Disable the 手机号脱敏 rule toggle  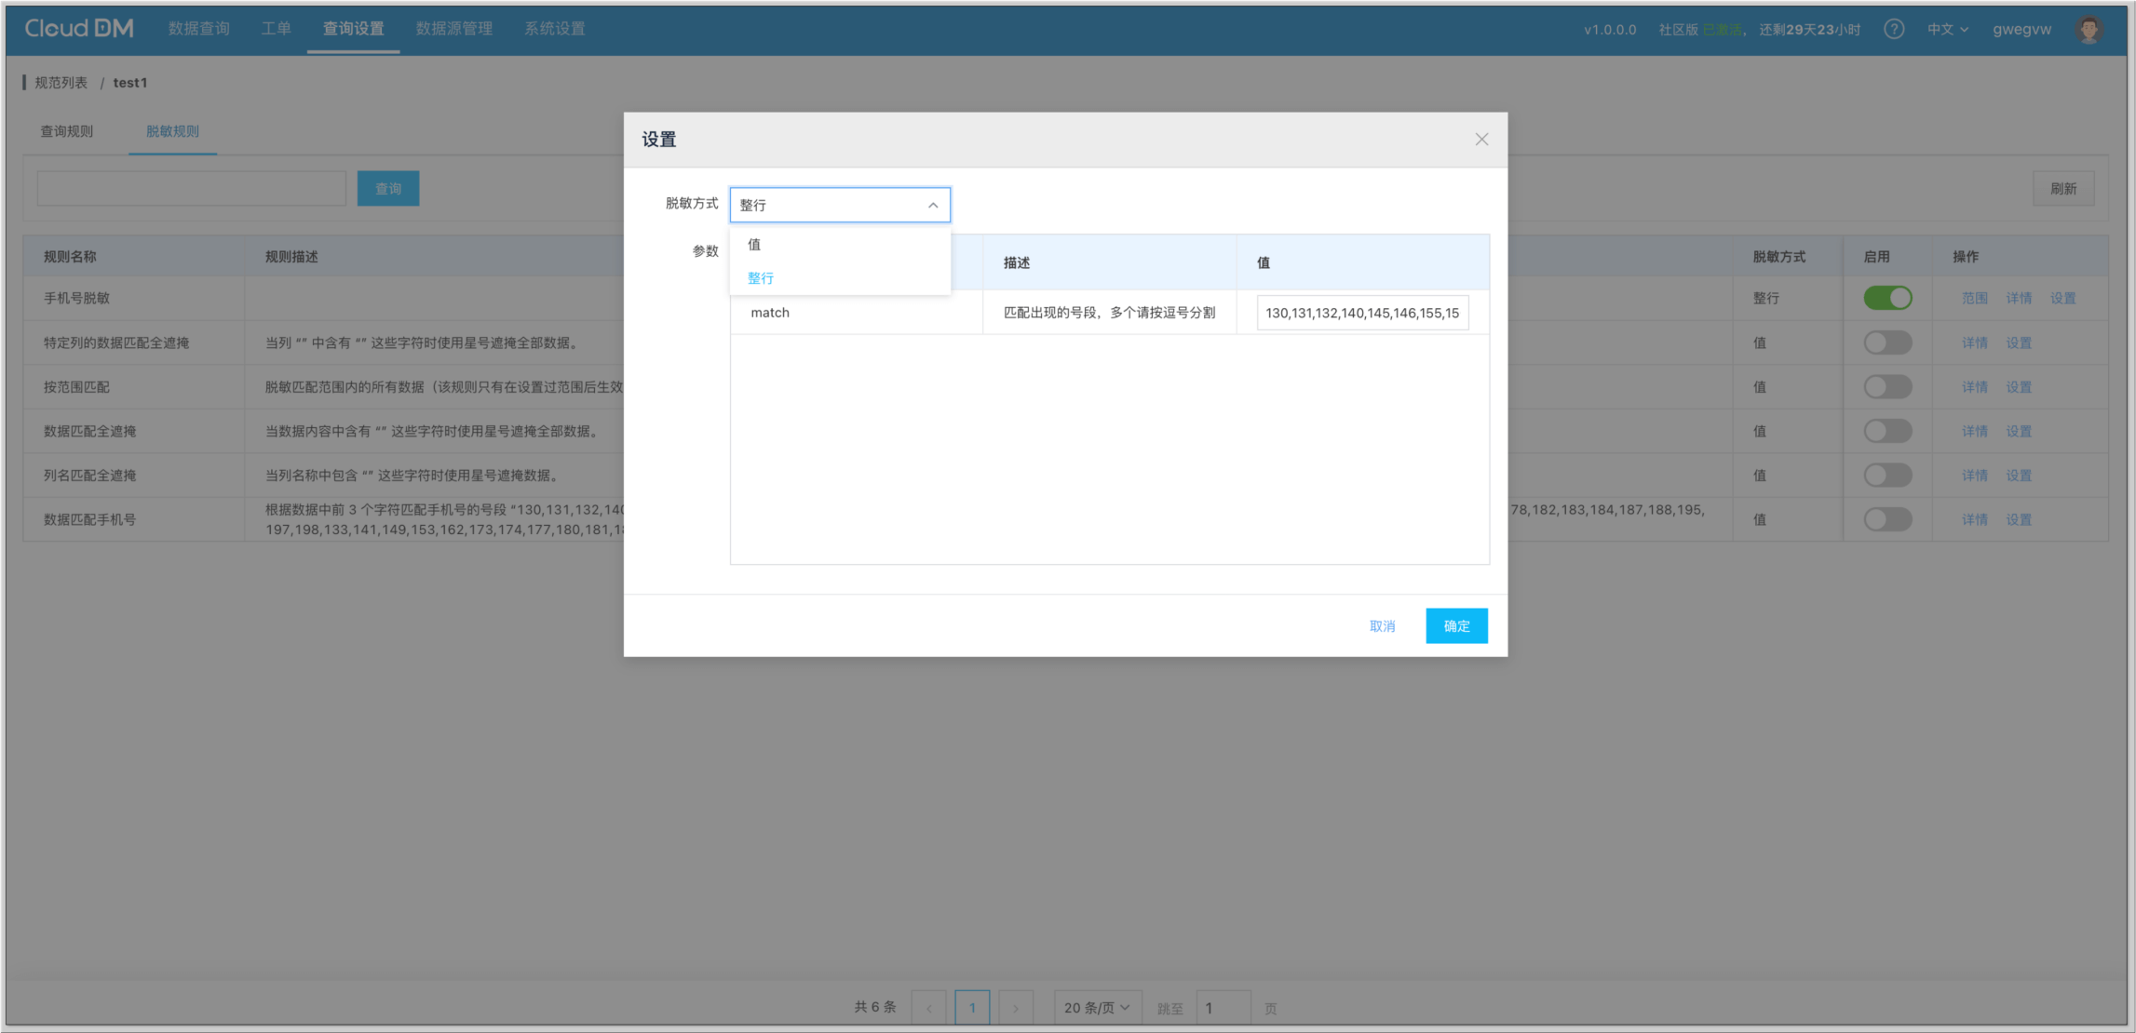1887,298
